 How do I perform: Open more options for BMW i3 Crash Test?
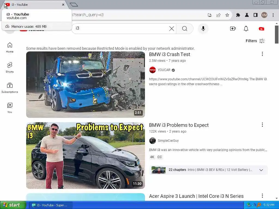(x=262, y=54)
